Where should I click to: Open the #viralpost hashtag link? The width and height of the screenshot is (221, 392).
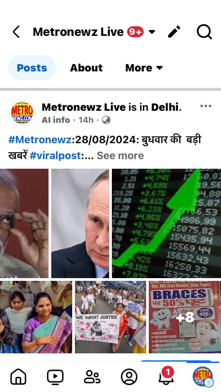(55, 156)
